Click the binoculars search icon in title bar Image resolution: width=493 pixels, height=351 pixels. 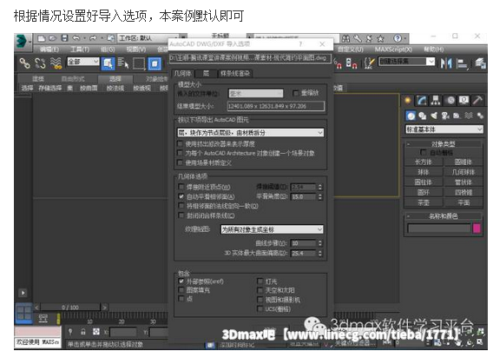pyautogui.click(x=345, y=38)
